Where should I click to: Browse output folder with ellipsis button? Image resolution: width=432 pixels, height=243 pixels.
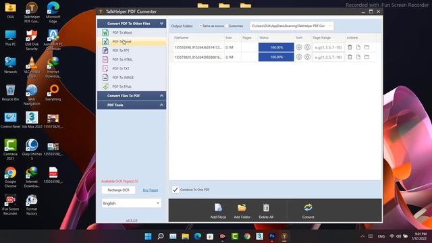pyautogui.click(x=330, y=26)
